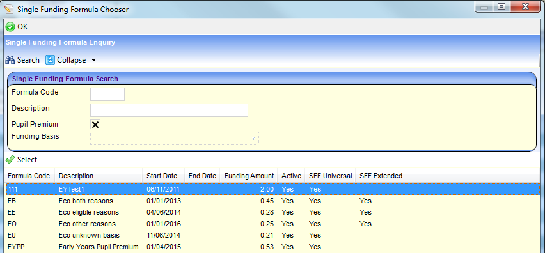Select formula code EU
The height and width of the screenshot is (253, 545).
pos(12,235)
